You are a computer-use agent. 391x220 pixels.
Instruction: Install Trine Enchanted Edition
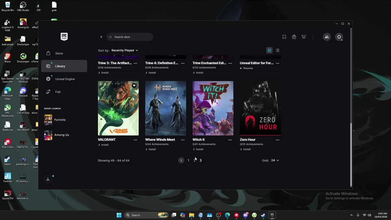tap(198, 73)
